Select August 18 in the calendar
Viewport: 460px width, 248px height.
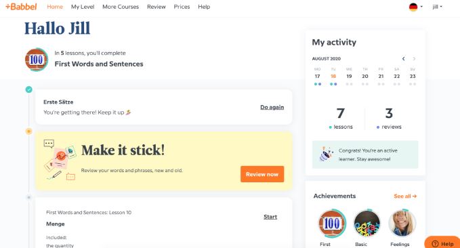333,77
